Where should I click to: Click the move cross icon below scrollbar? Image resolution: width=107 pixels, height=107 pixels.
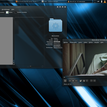14,64
